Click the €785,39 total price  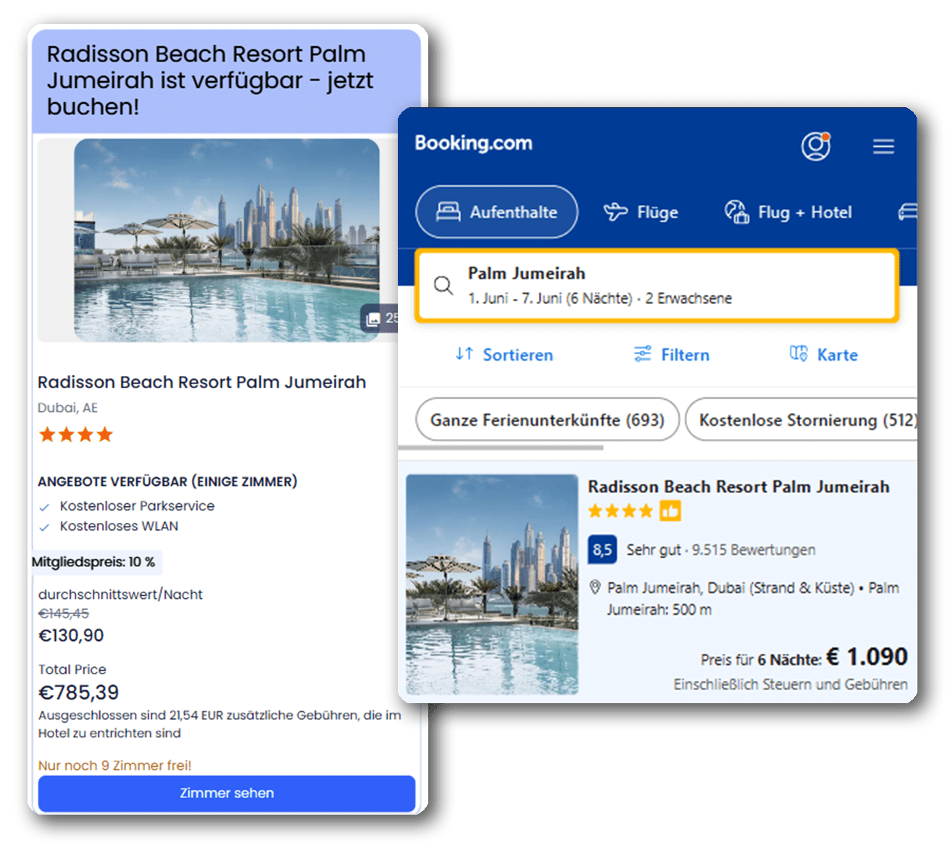point(78,692)
